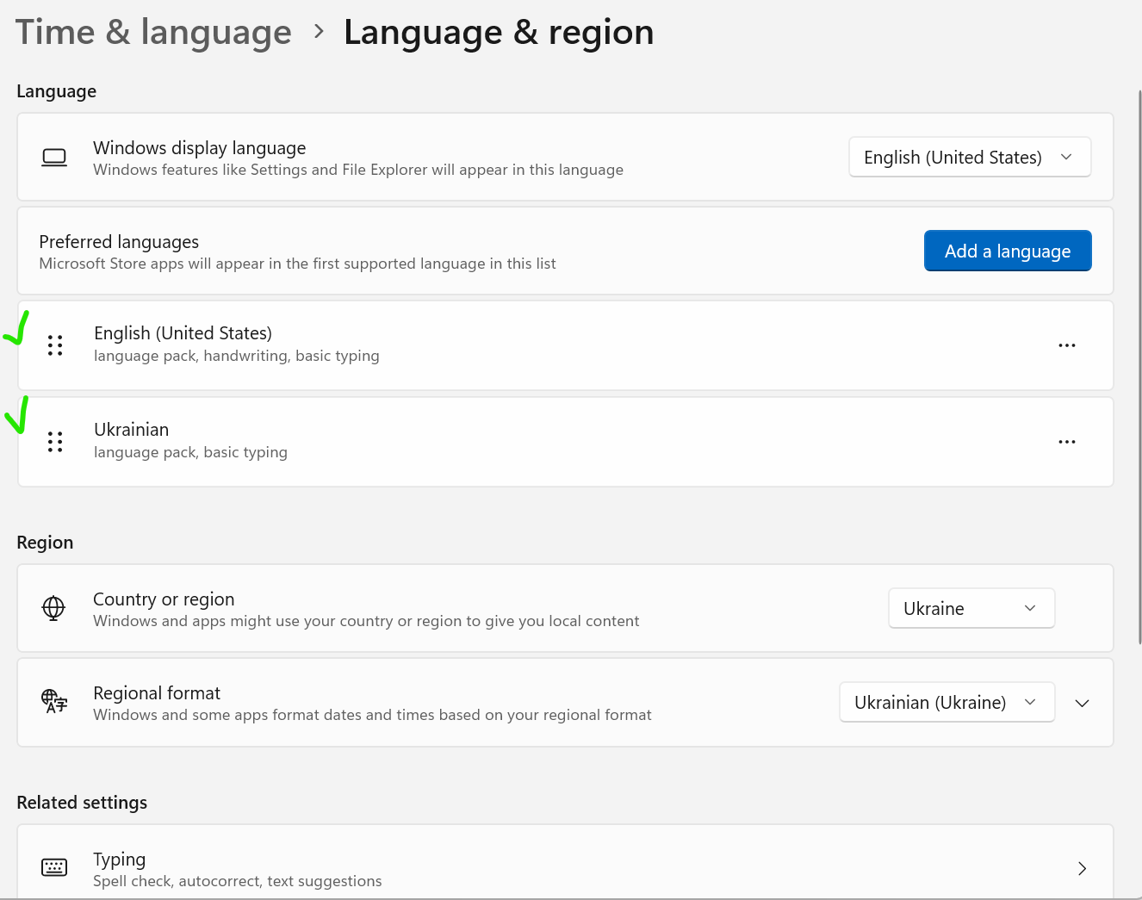Click the Language section heading
Screen dimensions: 1142x900
[x=57, y=91]
